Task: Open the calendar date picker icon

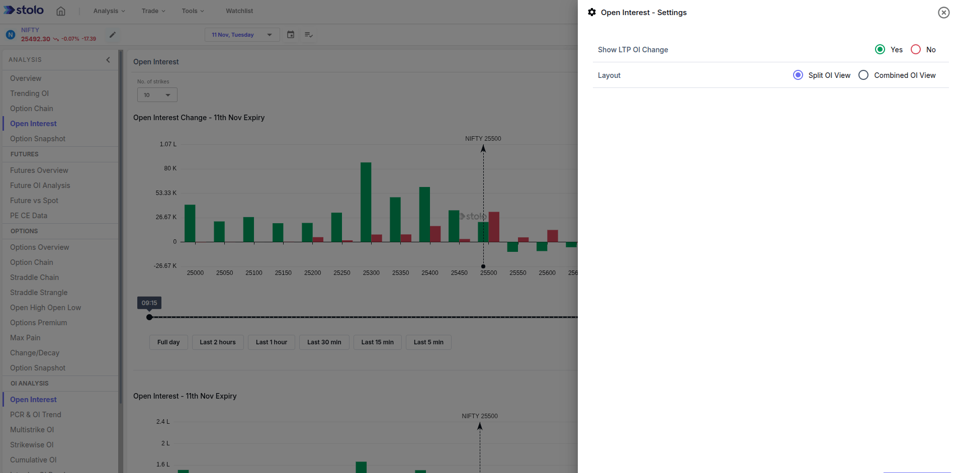Action: point(291,35)
